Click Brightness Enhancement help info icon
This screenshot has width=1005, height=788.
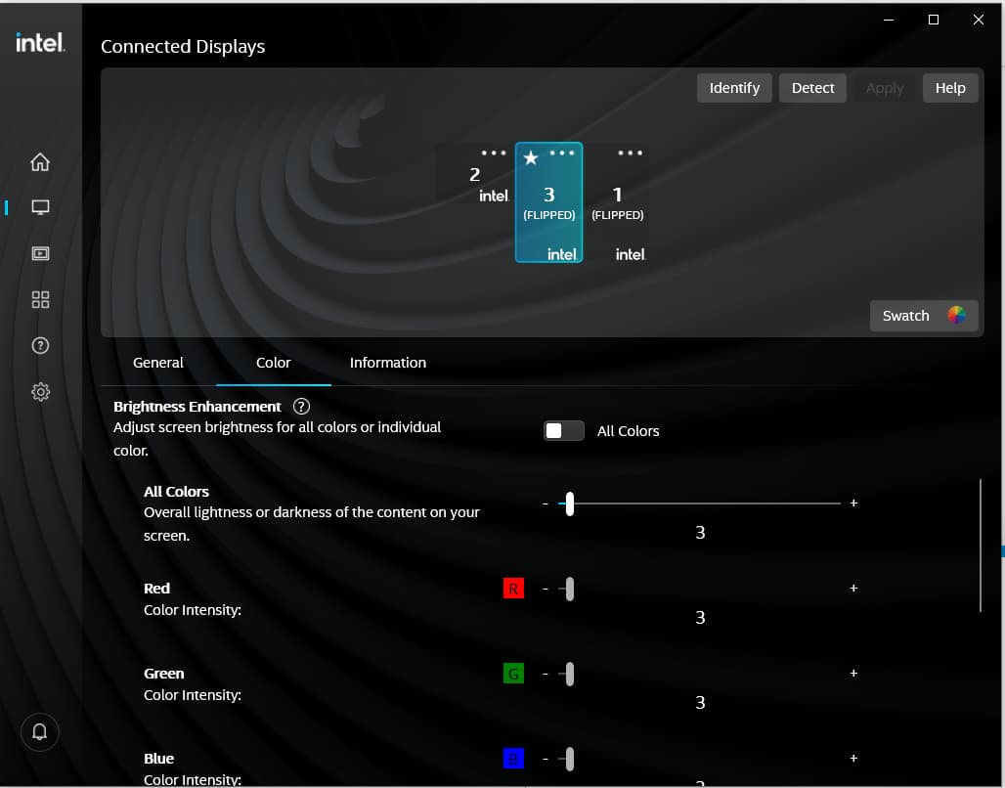coord(301,406)
